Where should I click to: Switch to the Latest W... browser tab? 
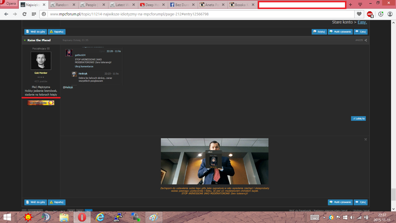coord(123,5)
